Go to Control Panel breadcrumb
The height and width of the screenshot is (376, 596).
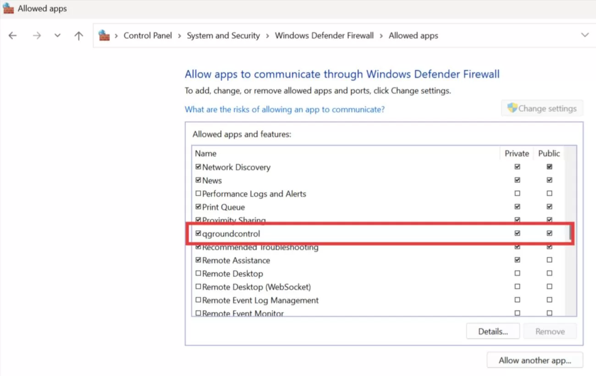coord(148,36)
